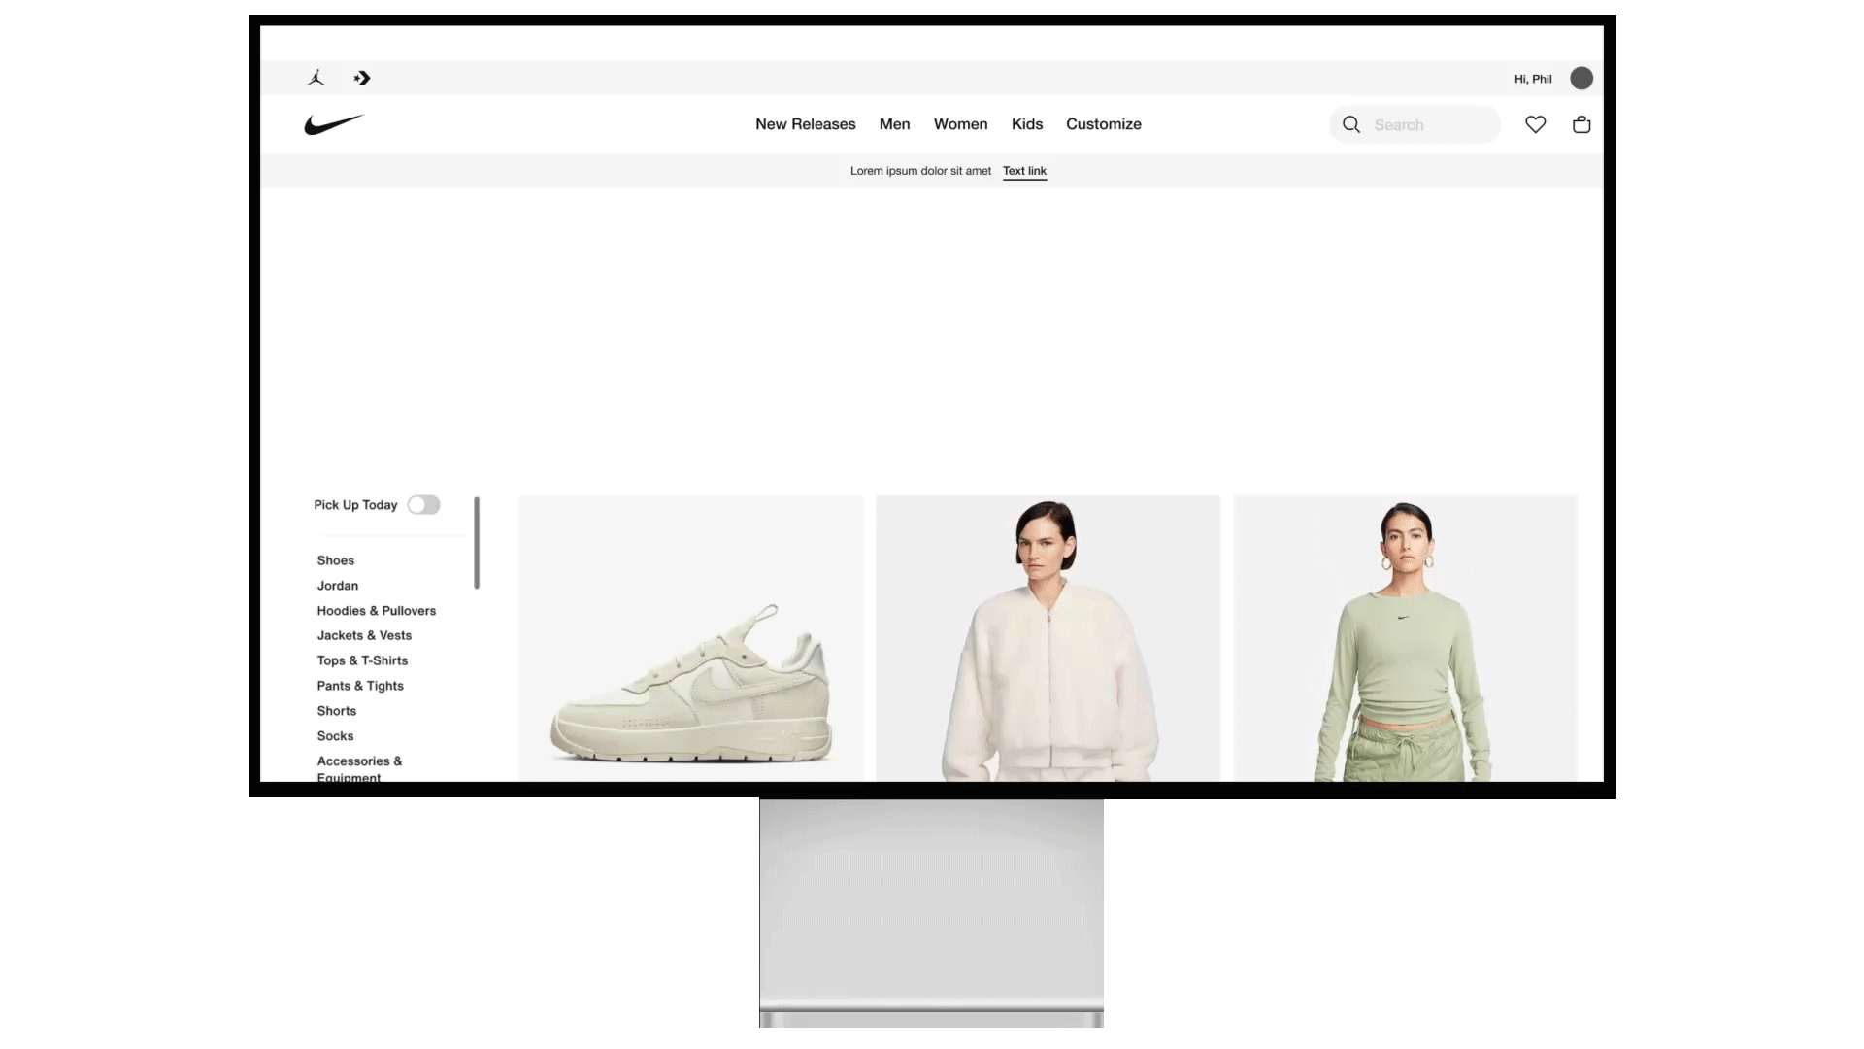Open favorites with the heart icon
The image size is (1864, 1049).
(x=1535, y=124)
